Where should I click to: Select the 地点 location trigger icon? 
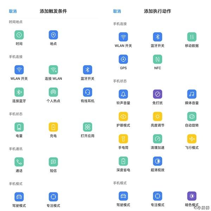[x=53, y=35]
